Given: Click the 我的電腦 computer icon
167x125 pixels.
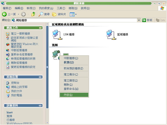Looking at the screenshot, I should tap(8, 96).
